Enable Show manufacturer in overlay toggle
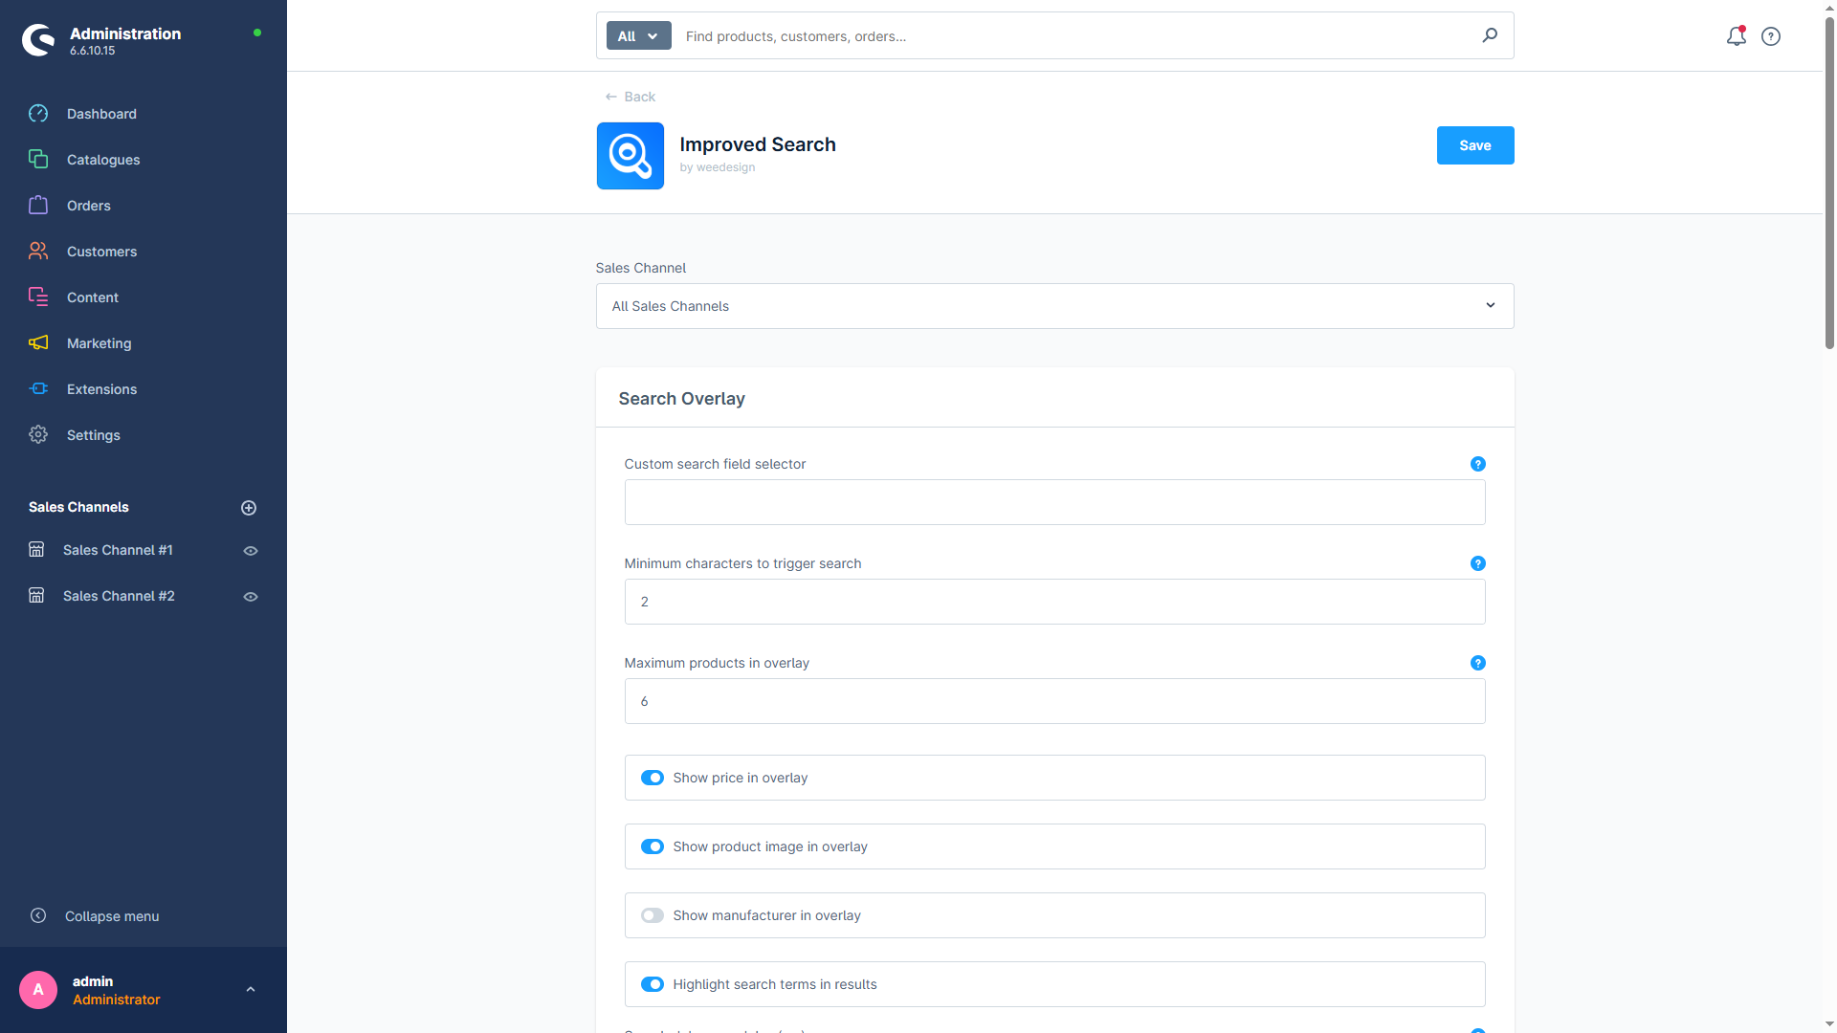 652,915
